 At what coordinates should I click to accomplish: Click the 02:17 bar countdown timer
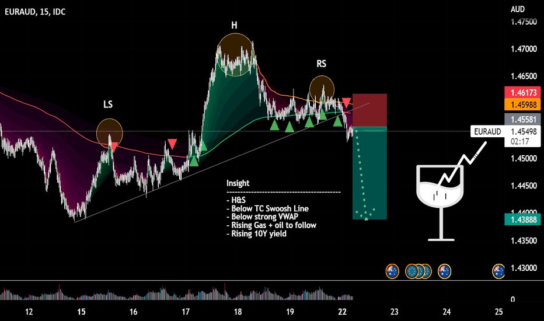519,142
